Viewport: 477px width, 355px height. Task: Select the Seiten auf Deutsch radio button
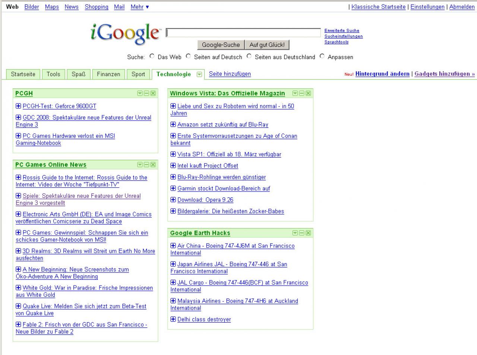click(x=188, y=57)
